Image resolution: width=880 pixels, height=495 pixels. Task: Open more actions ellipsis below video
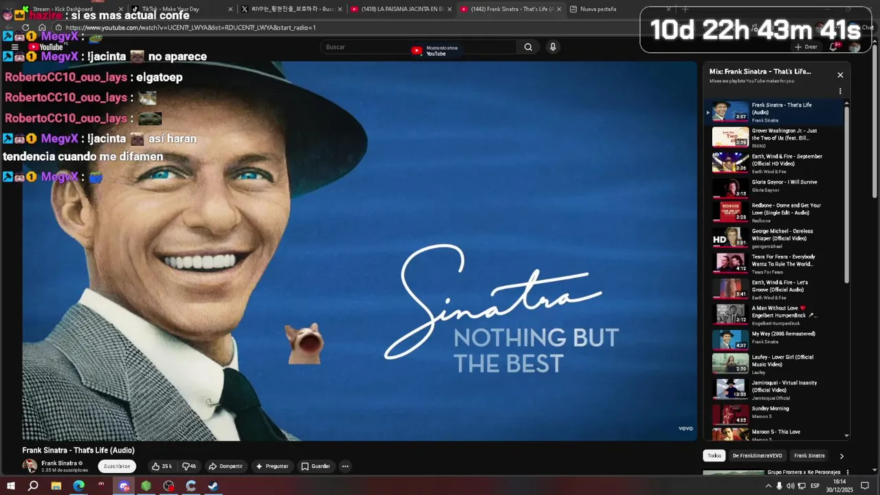click(x=345, y=466)
